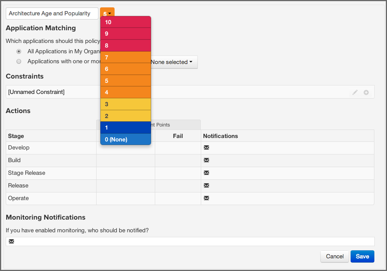This screenshot has height=271, width=387.
Task: Click the monitoring notifications recipient field
Action: click(190, 241)
